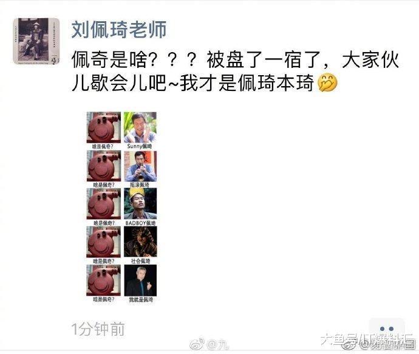Click the pig image beside 我就是佩琦
The image size is (419, 354).
point(104,281)
